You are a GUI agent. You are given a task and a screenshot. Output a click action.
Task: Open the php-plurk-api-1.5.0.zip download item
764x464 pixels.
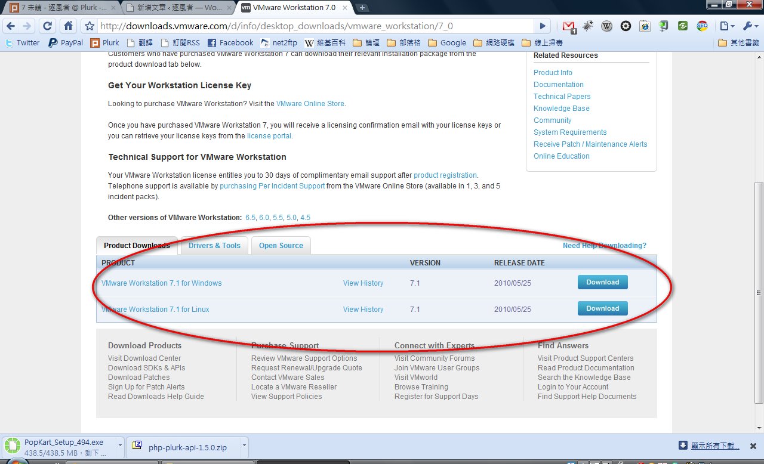click(x=184, y=446)
